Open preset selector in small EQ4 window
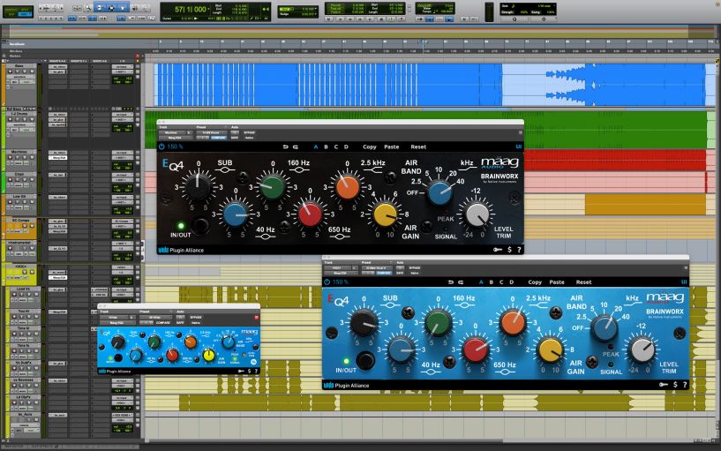721x451 pixels. 156,317
